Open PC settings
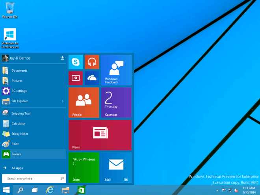This screenshot has width=260, height=195. pyautogui.click(x=34, y=91)
